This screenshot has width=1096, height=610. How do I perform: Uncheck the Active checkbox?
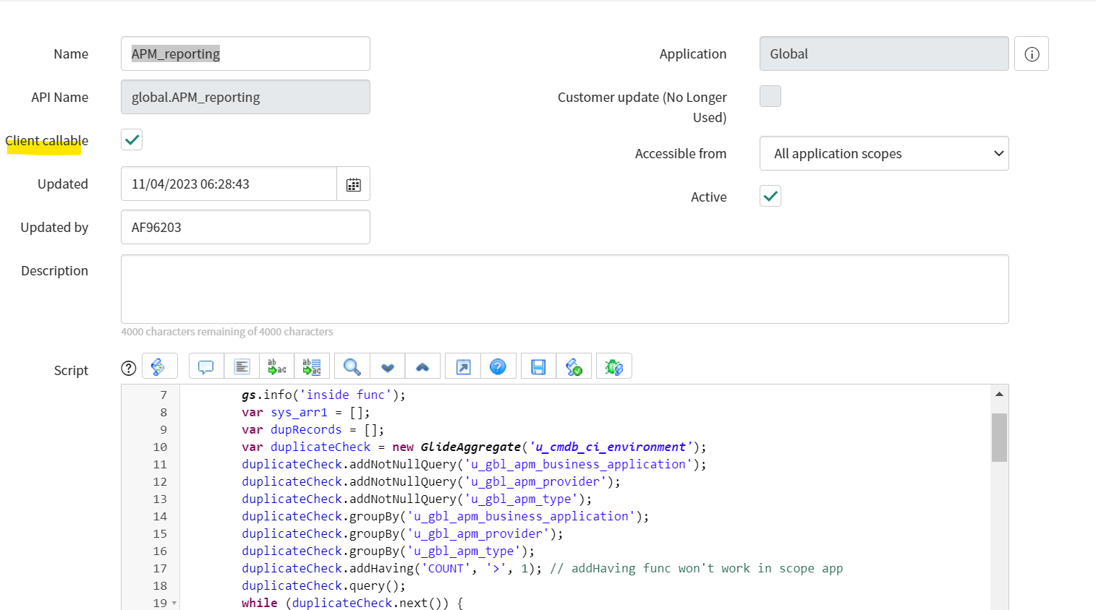(x=770, y=196)
